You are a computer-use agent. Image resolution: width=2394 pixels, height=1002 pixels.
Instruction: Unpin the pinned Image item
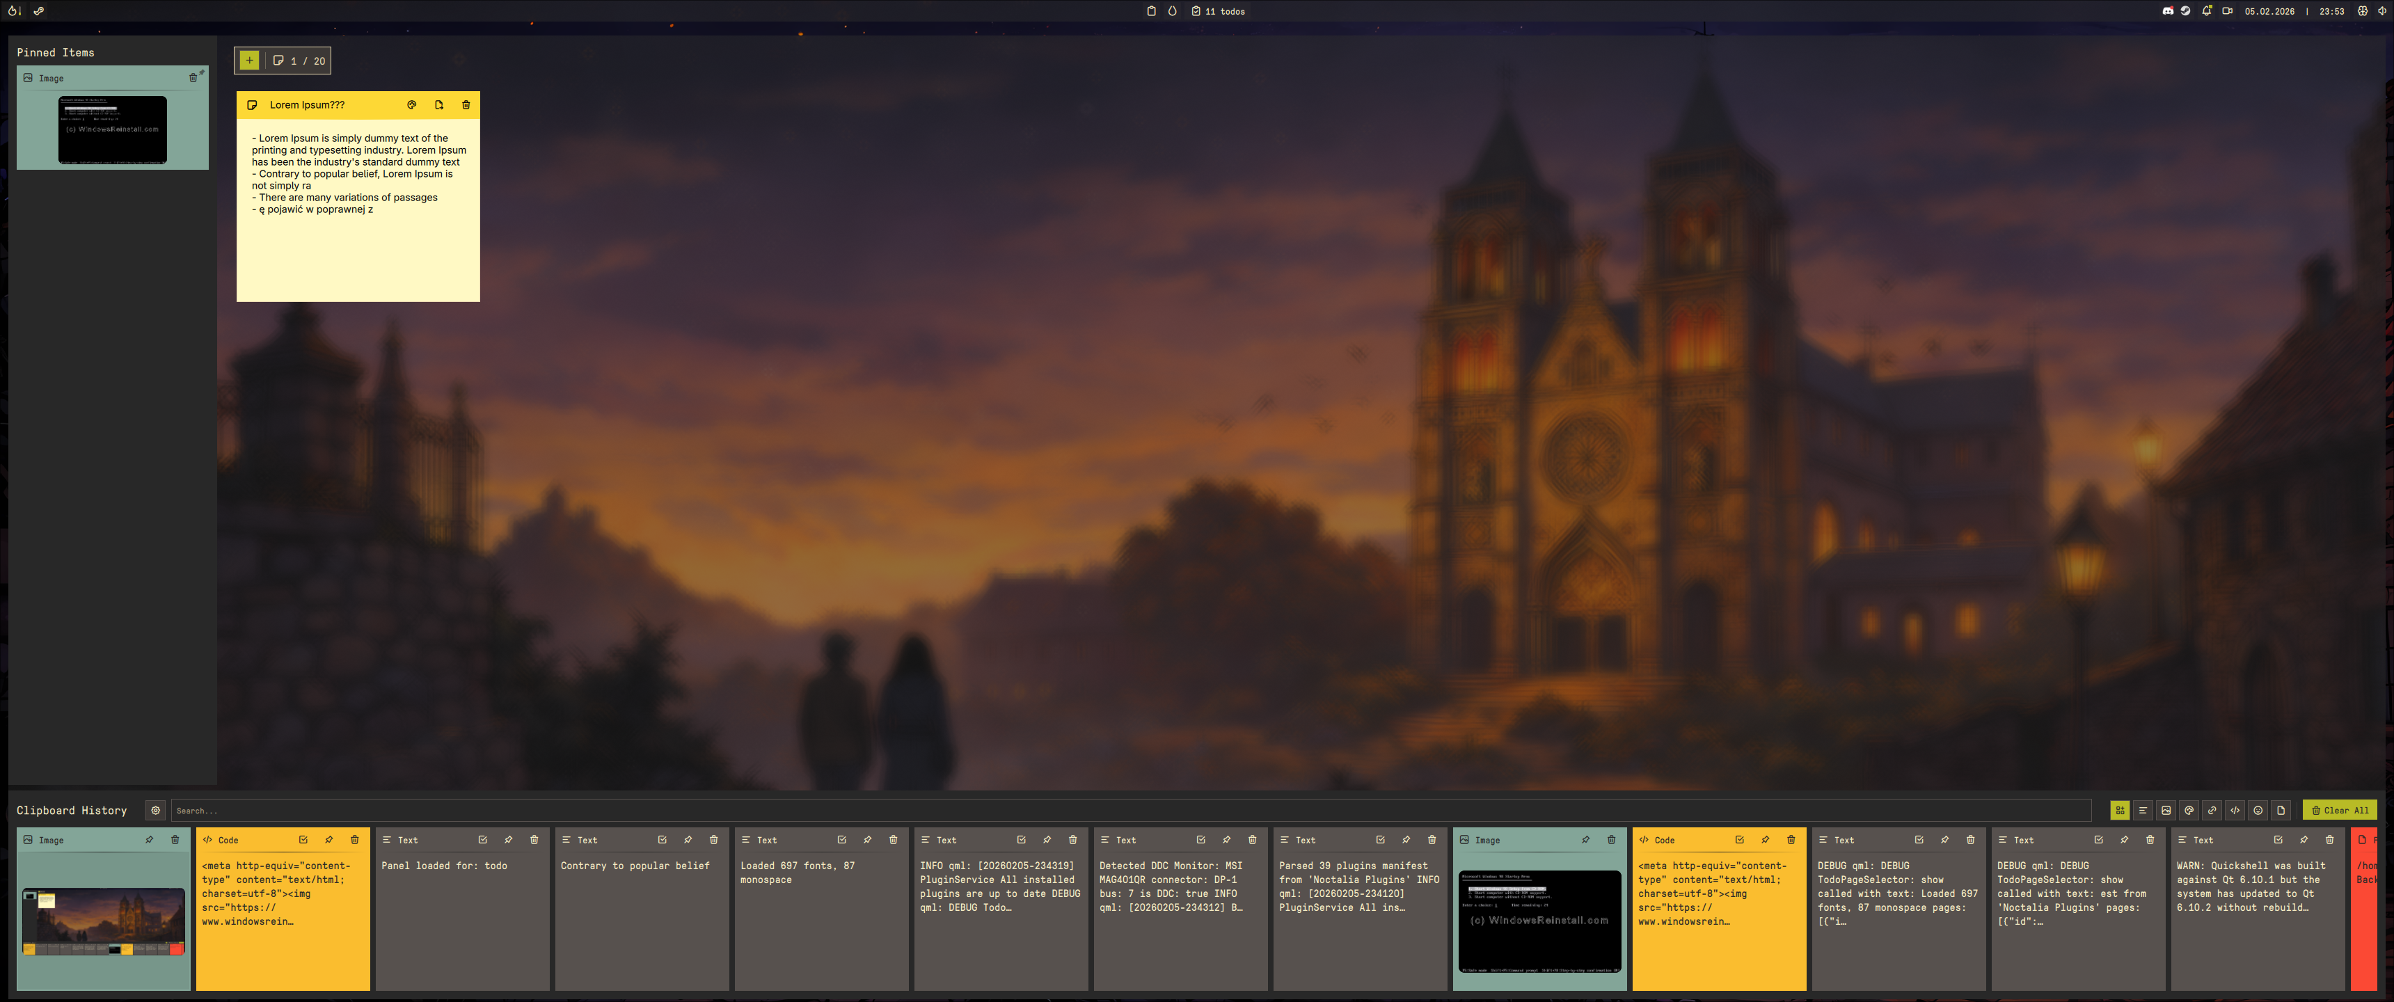coord(202,72)
